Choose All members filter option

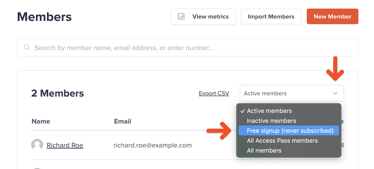click(x=264, y=150)
